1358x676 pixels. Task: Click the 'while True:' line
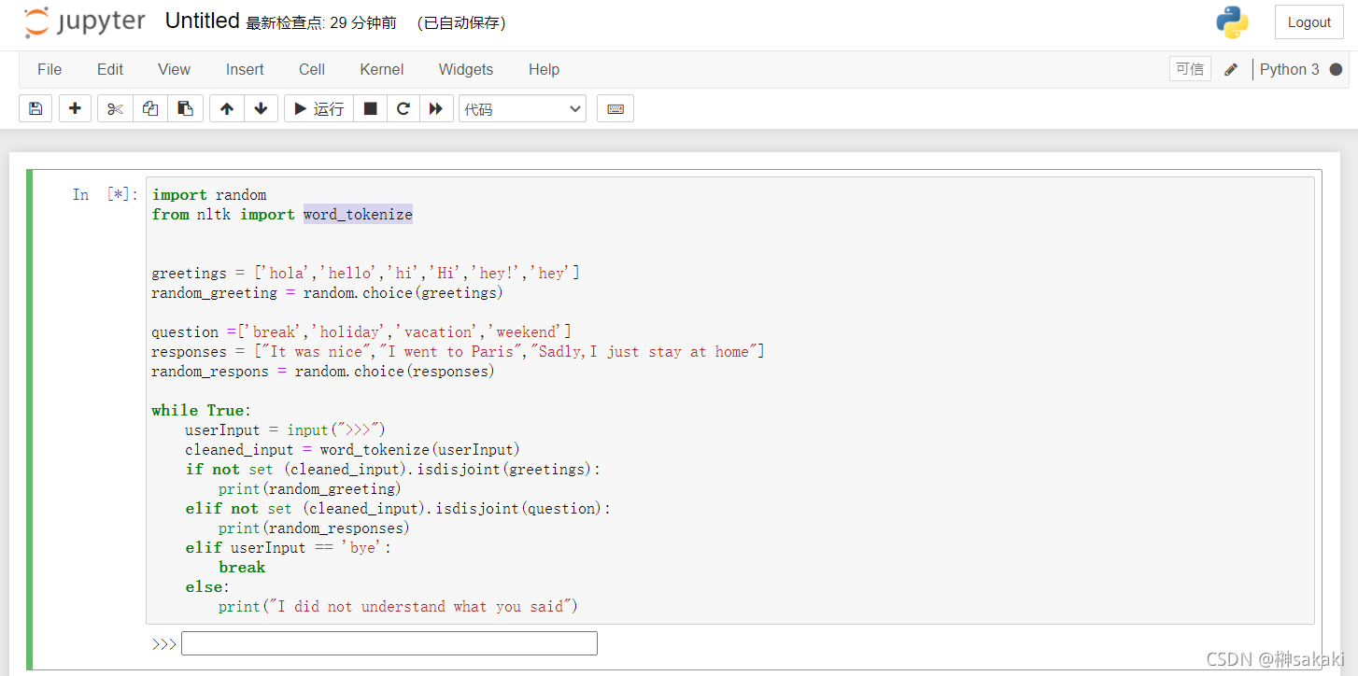pos(203,411)
